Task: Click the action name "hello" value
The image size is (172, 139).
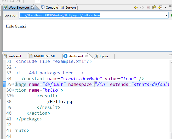Action: pos(51,90)
